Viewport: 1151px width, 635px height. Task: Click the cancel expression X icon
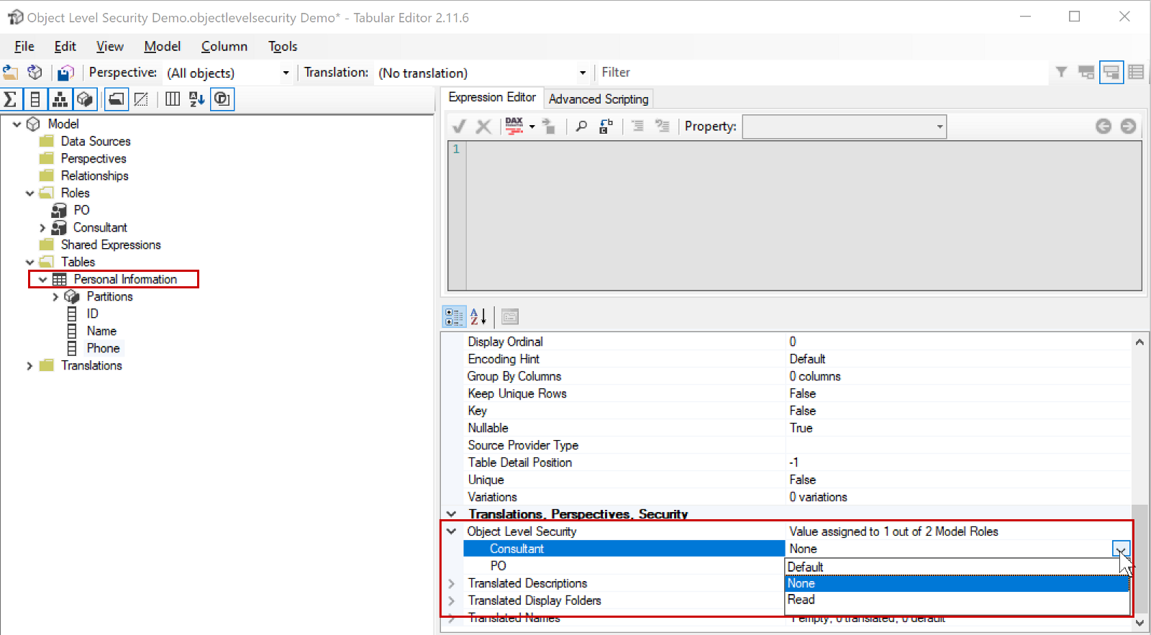tap(483, 127)
